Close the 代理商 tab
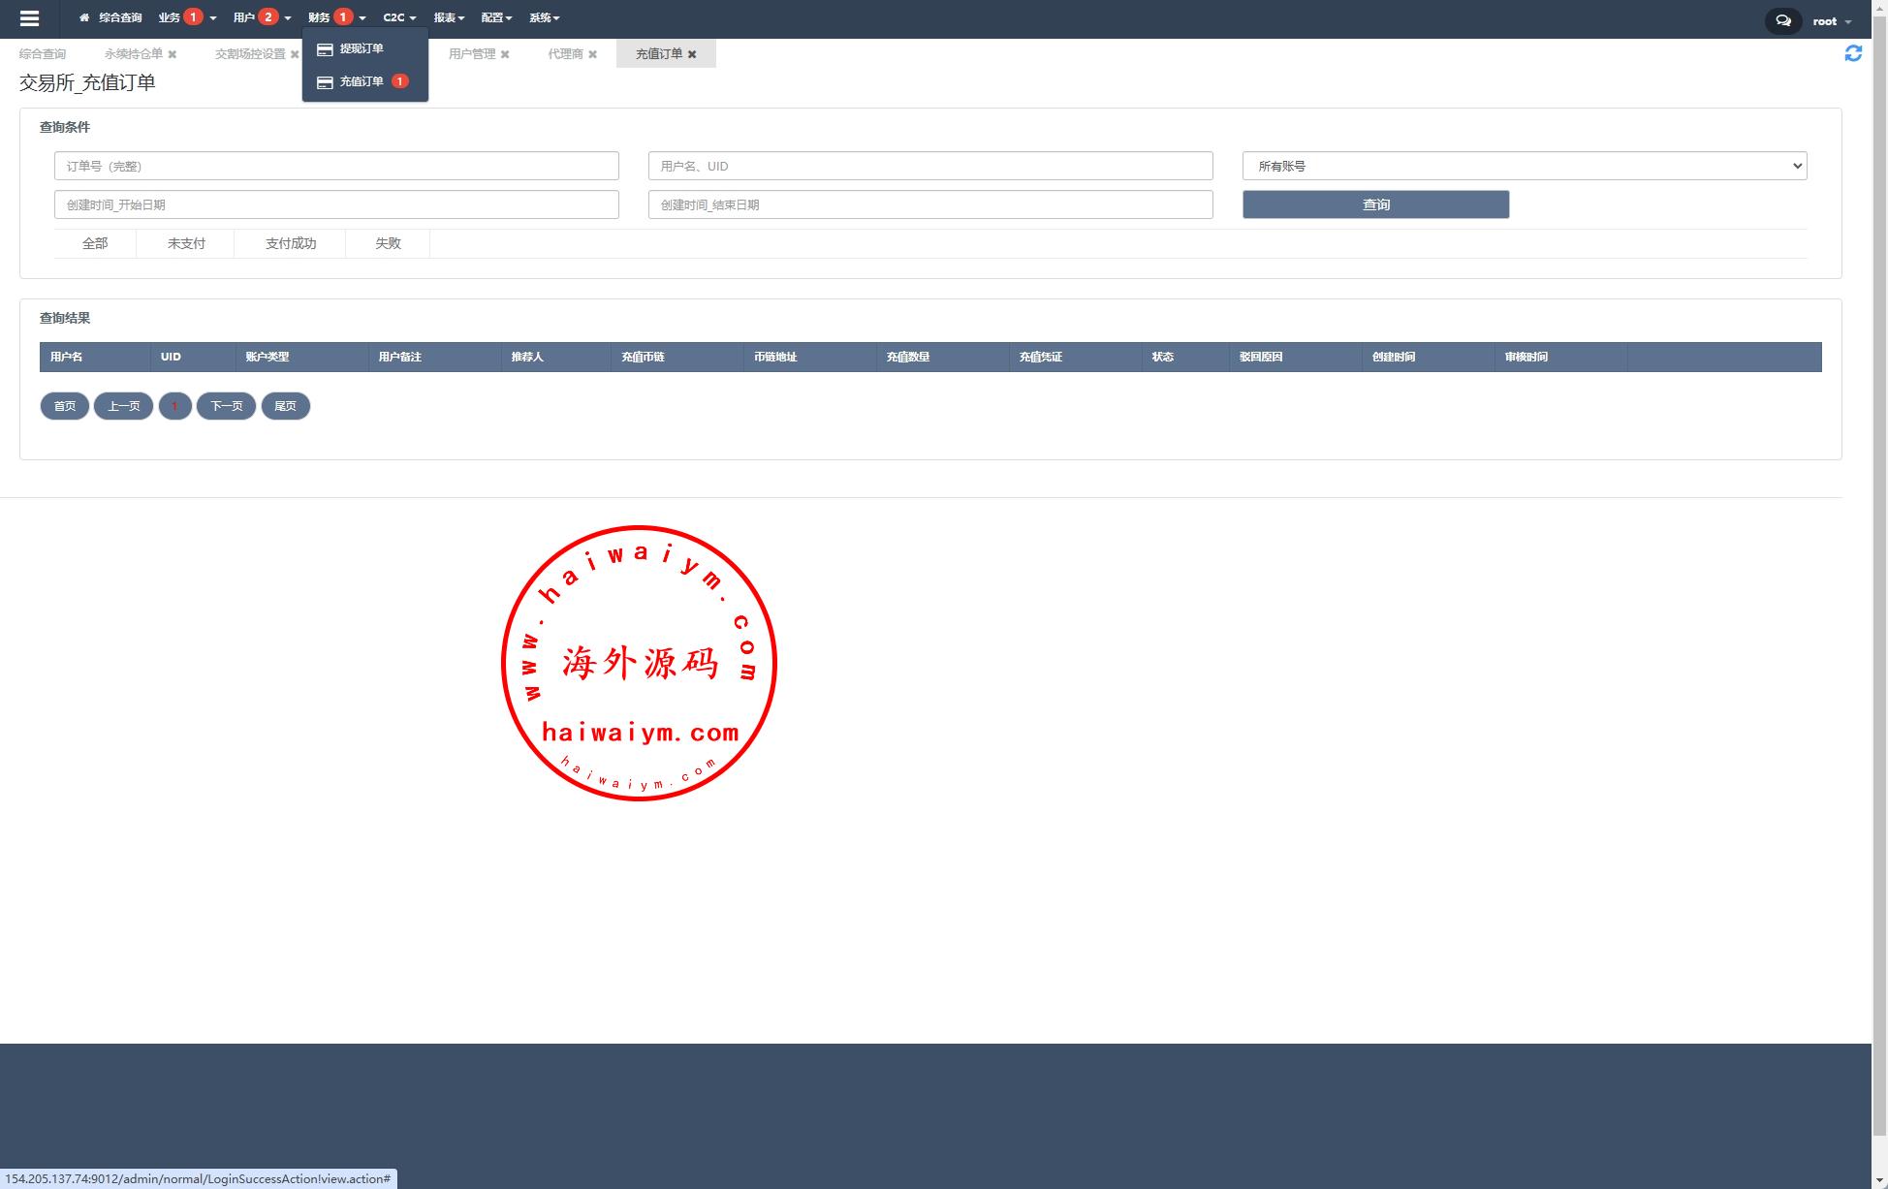Screen dimensions: 1888x1189 pos(592,54)
